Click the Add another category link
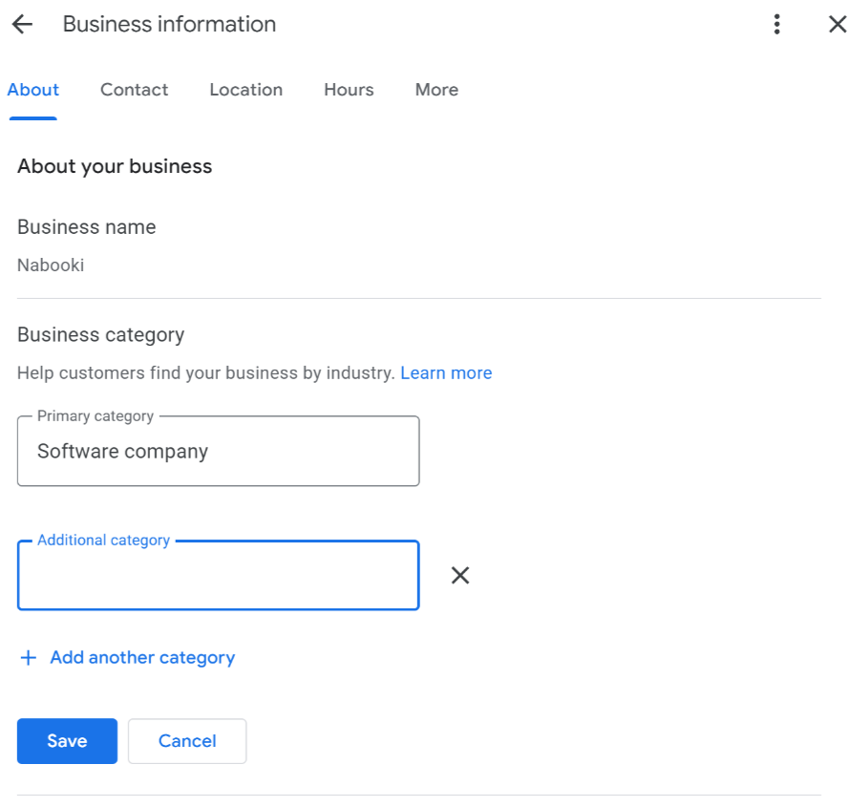Image resolution: width=849 pixels, height=807 pixels. [x=142, y=657]
